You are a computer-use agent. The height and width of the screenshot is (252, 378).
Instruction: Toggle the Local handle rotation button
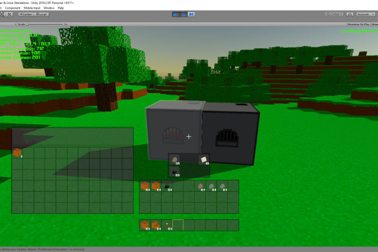pos(41,14)
